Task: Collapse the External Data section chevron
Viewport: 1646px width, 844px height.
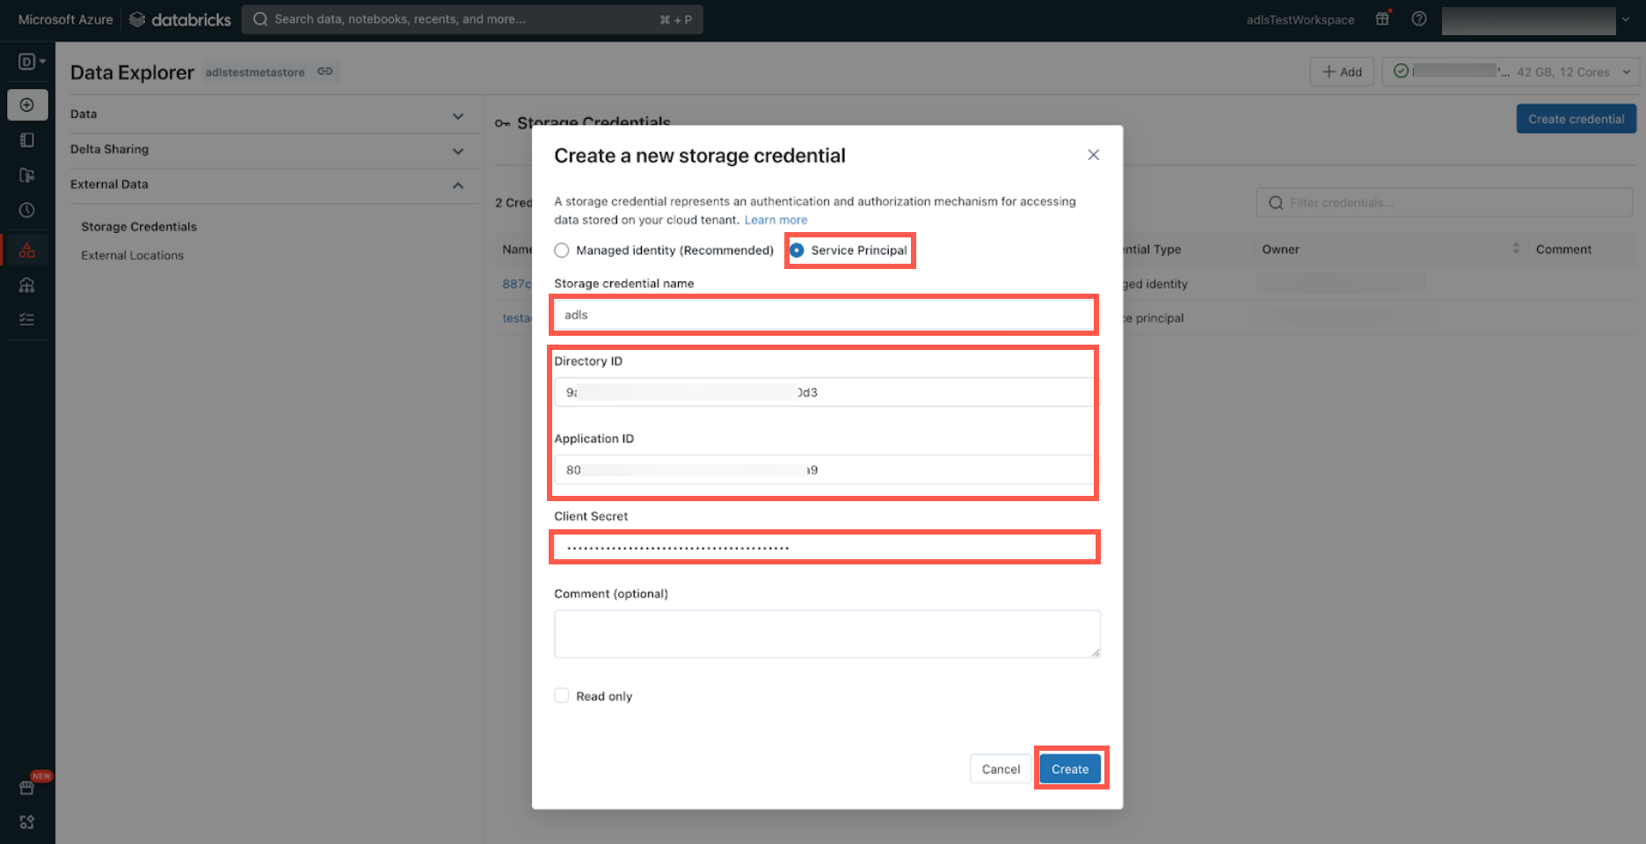Action: point(458,186)
